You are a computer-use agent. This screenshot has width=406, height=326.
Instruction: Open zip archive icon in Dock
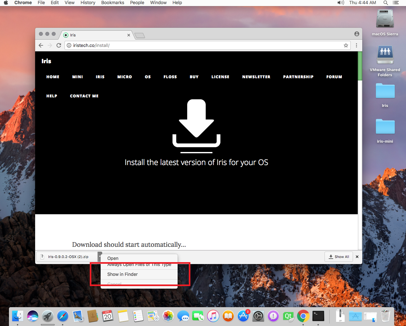coord(340,316)
